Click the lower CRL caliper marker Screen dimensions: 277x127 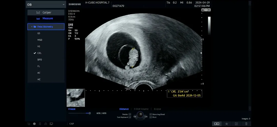point(132,67)
